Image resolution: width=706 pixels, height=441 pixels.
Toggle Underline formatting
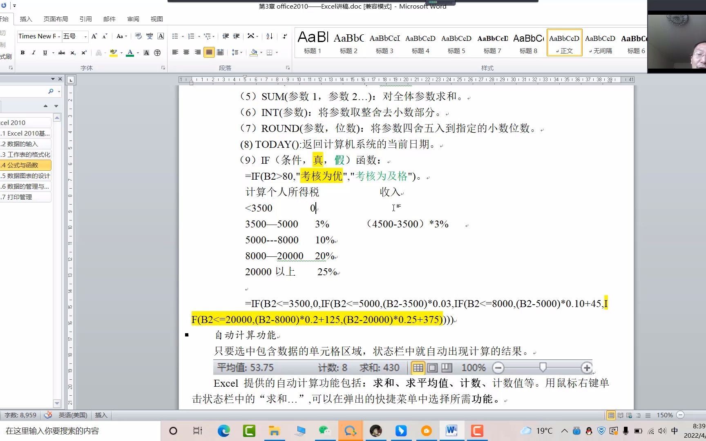tap(45, 53)
